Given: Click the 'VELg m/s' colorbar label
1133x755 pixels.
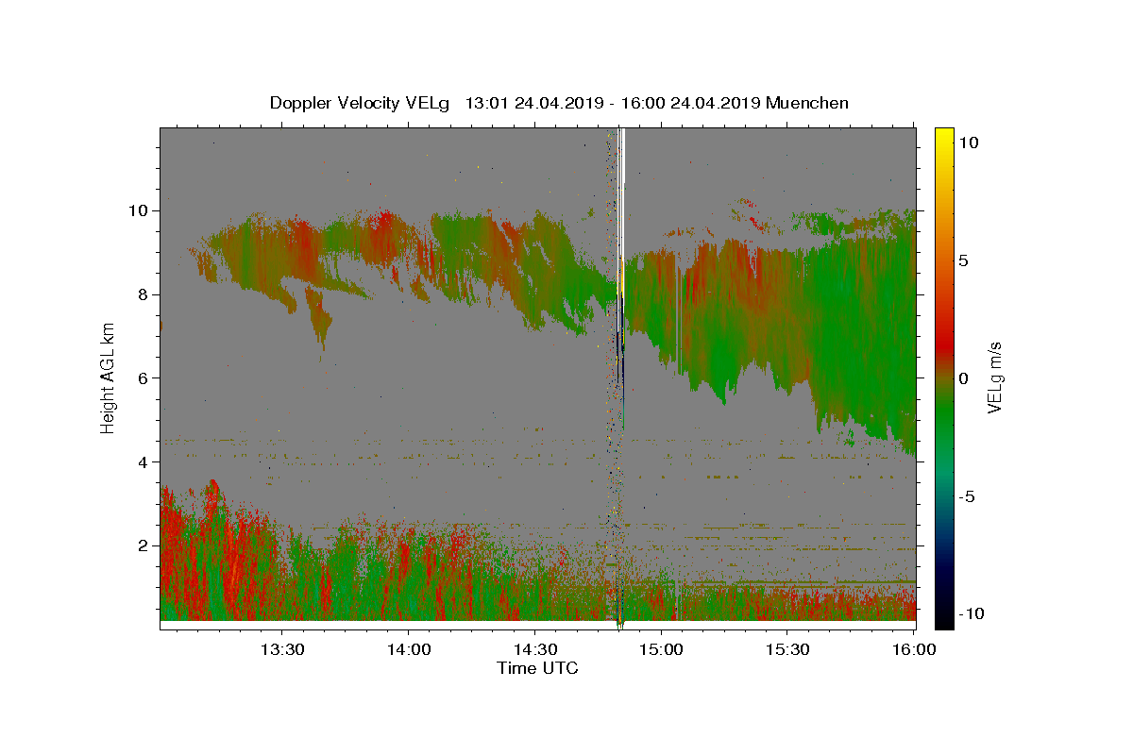Looking at the screenshot, I should tap(994, 377).
